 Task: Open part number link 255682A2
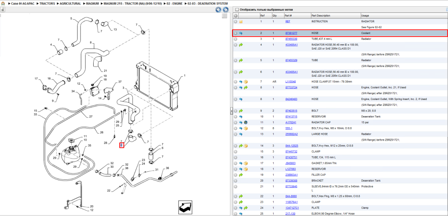coord(292,134)
